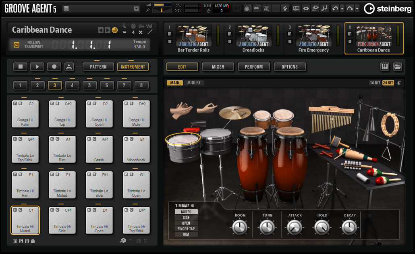415x254 pixels.
Task: Load next kit with right arrow
Action: coord(107,30)
